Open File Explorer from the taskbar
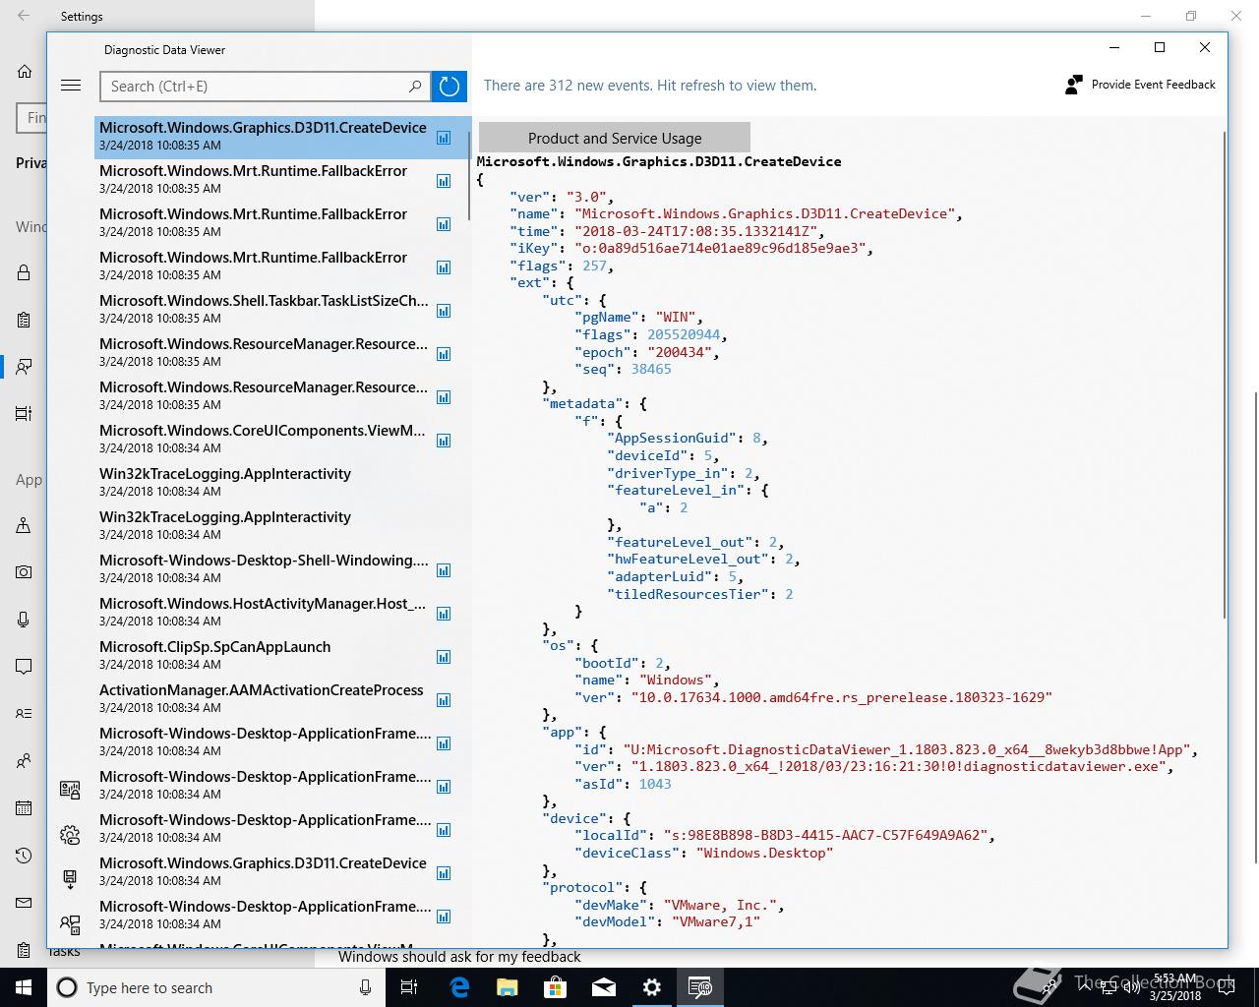Screen dimensions: 1259x1007 (507, 987)
